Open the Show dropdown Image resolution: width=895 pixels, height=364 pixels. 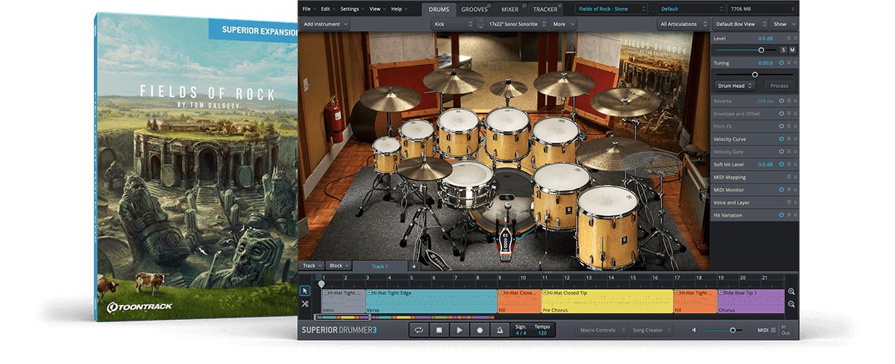(783, 24)
